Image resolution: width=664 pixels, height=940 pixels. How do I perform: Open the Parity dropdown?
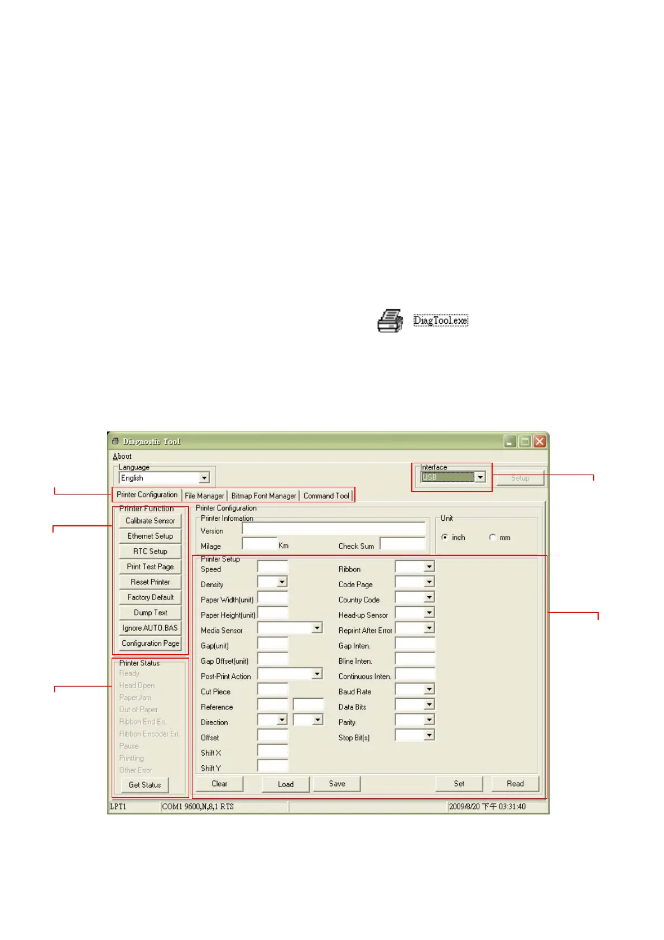429,720
